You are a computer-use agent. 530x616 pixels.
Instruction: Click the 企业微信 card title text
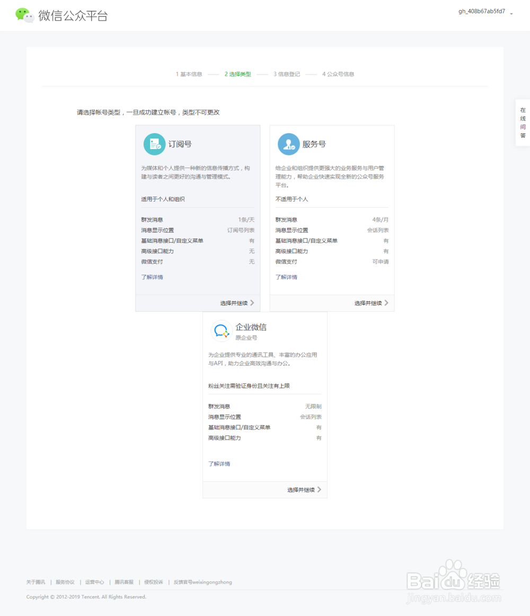point(251,327)
